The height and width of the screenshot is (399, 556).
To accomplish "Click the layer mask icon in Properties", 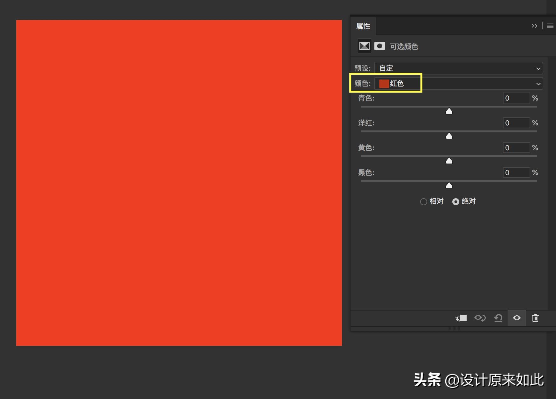I will click(379, 46).
